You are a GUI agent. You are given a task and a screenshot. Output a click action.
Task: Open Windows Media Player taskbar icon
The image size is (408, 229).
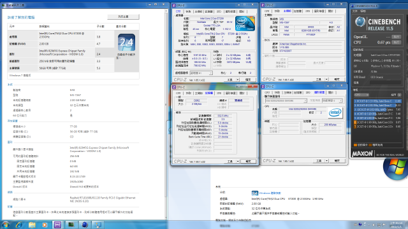click(45, 225)
